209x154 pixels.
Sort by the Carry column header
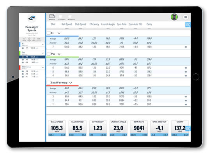[149, 24]
